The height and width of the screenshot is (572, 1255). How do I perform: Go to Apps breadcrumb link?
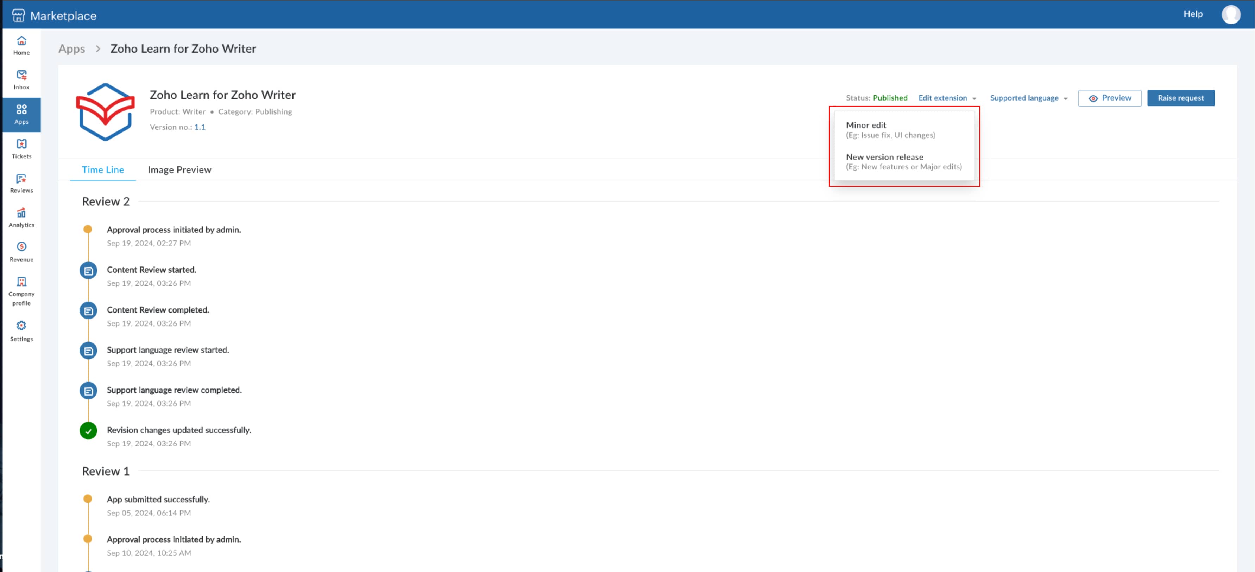(71, 49)
